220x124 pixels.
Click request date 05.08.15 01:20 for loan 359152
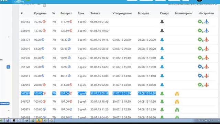pyautogui.click(x=99, y=22)
